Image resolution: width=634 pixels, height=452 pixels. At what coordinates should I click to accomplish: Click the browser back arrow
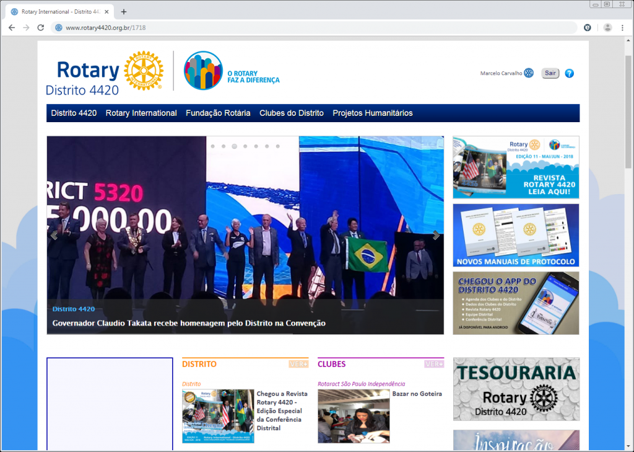[11, 27]
